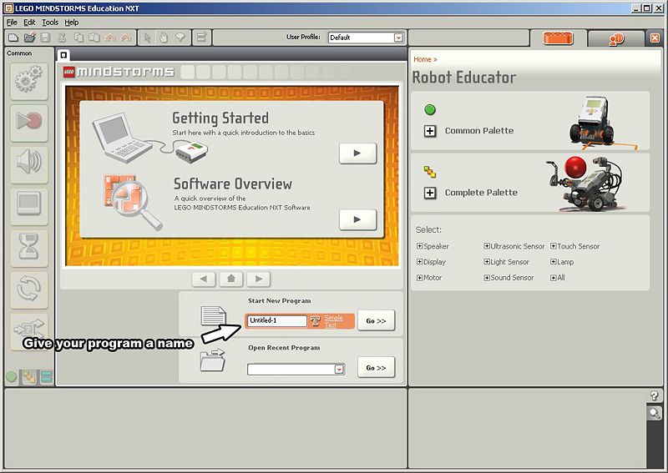668x473 pixels.
Task: Select the Sound block
Action: tap(29, 164)
